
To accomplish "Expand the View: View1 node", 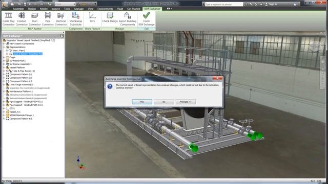I will 7,51.
